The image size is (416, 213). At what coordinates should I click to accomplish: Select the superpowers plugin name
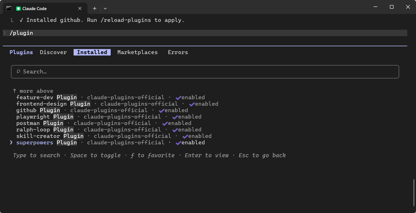pos(35,143)
